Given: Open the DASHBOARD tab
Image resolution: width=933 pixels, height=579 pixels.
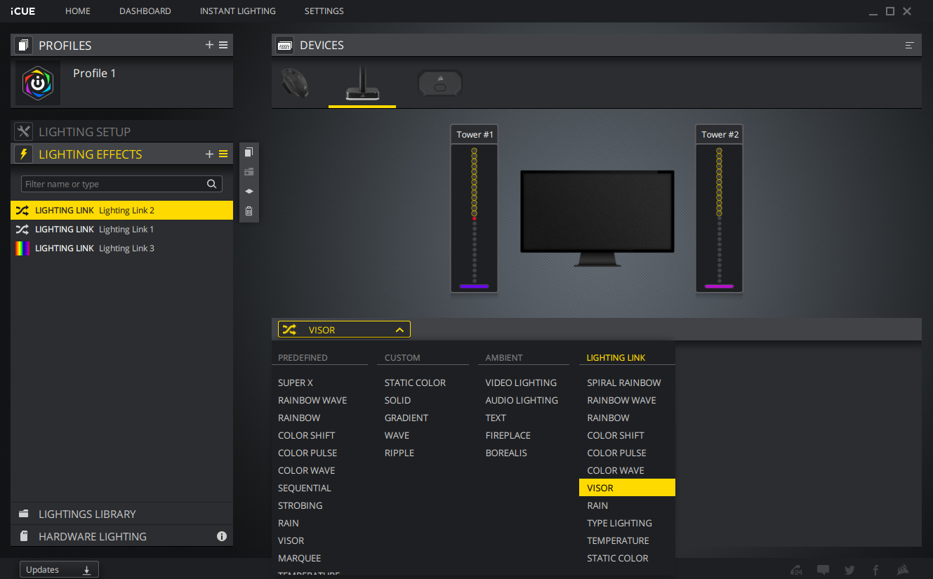Looking at the screenshot, I should pos(145,11).
